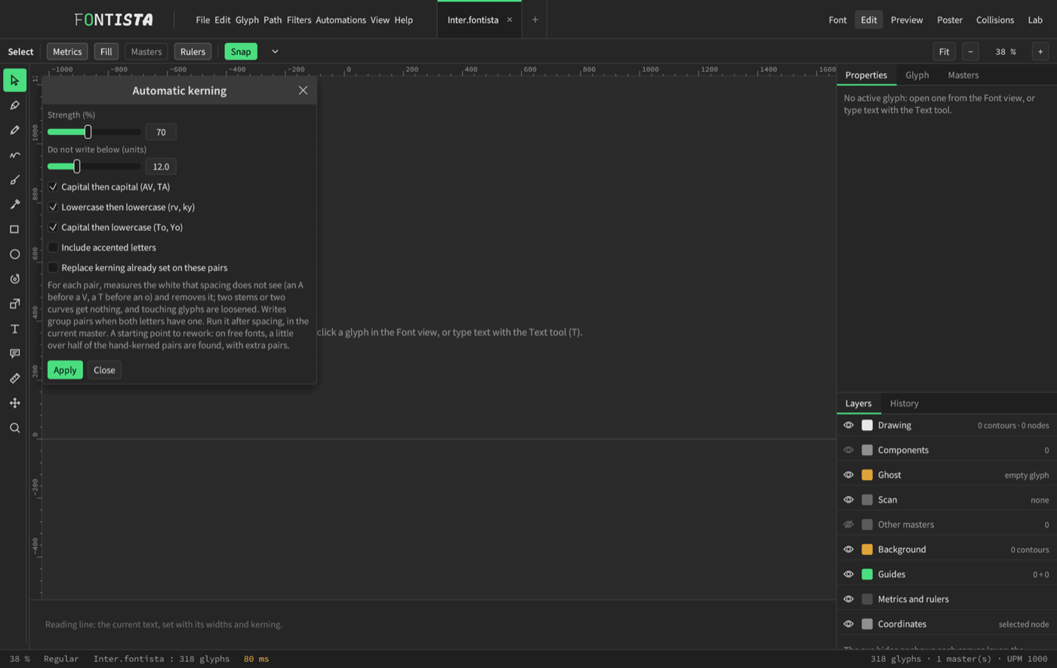1057x668 pixels.
Task: Open the File menu
Action: 202,20
